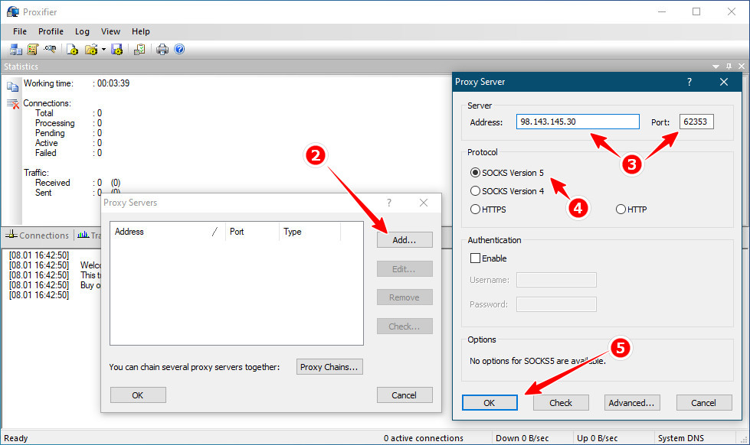Close the Proxy Servers dialog
The width and height of the screenshot is (750, 445).
tap(424, 203)
